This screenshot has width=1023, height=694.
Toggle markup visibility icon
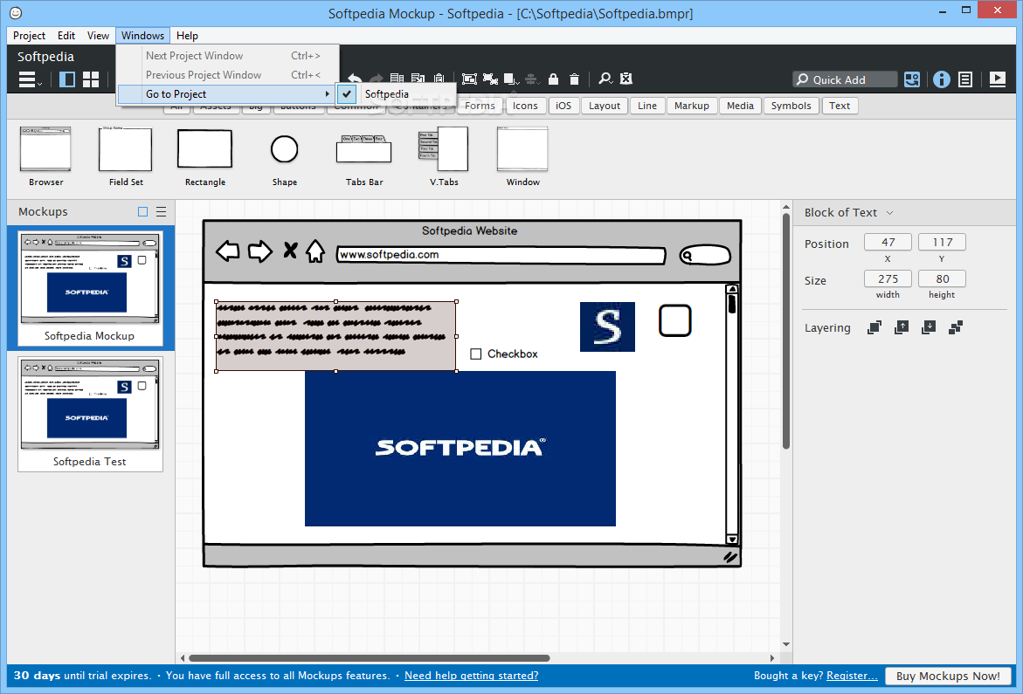pyautogui.click(x=626, y=79)
